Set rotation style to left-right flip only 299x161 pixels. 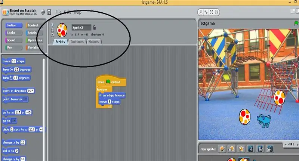click(52, 30)
